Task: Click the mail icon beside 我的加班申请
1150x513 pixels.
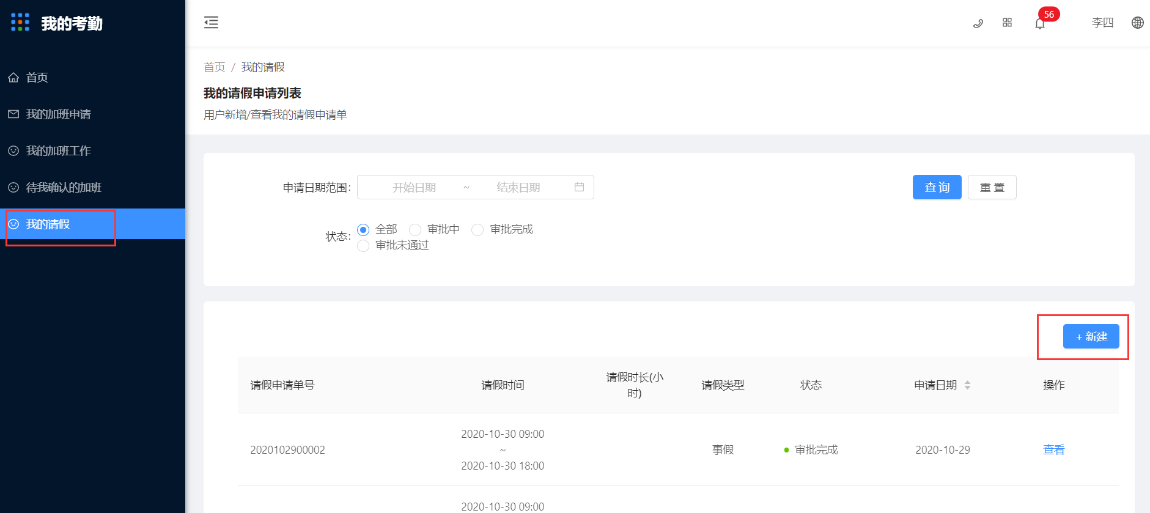Action: coord(13,114)
